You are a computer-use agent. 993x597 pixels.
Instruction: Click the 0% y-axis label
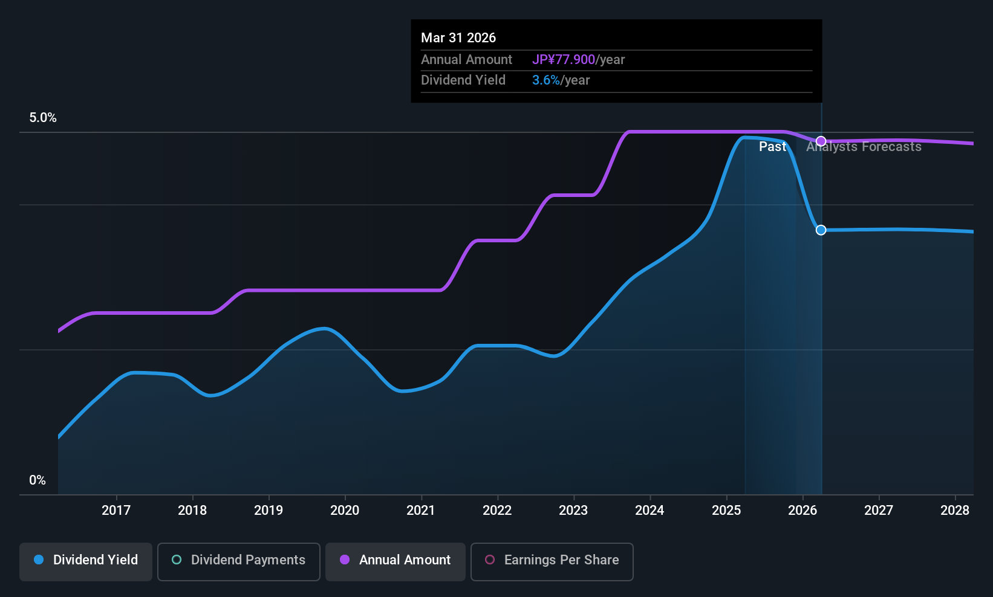pos(37,480)
